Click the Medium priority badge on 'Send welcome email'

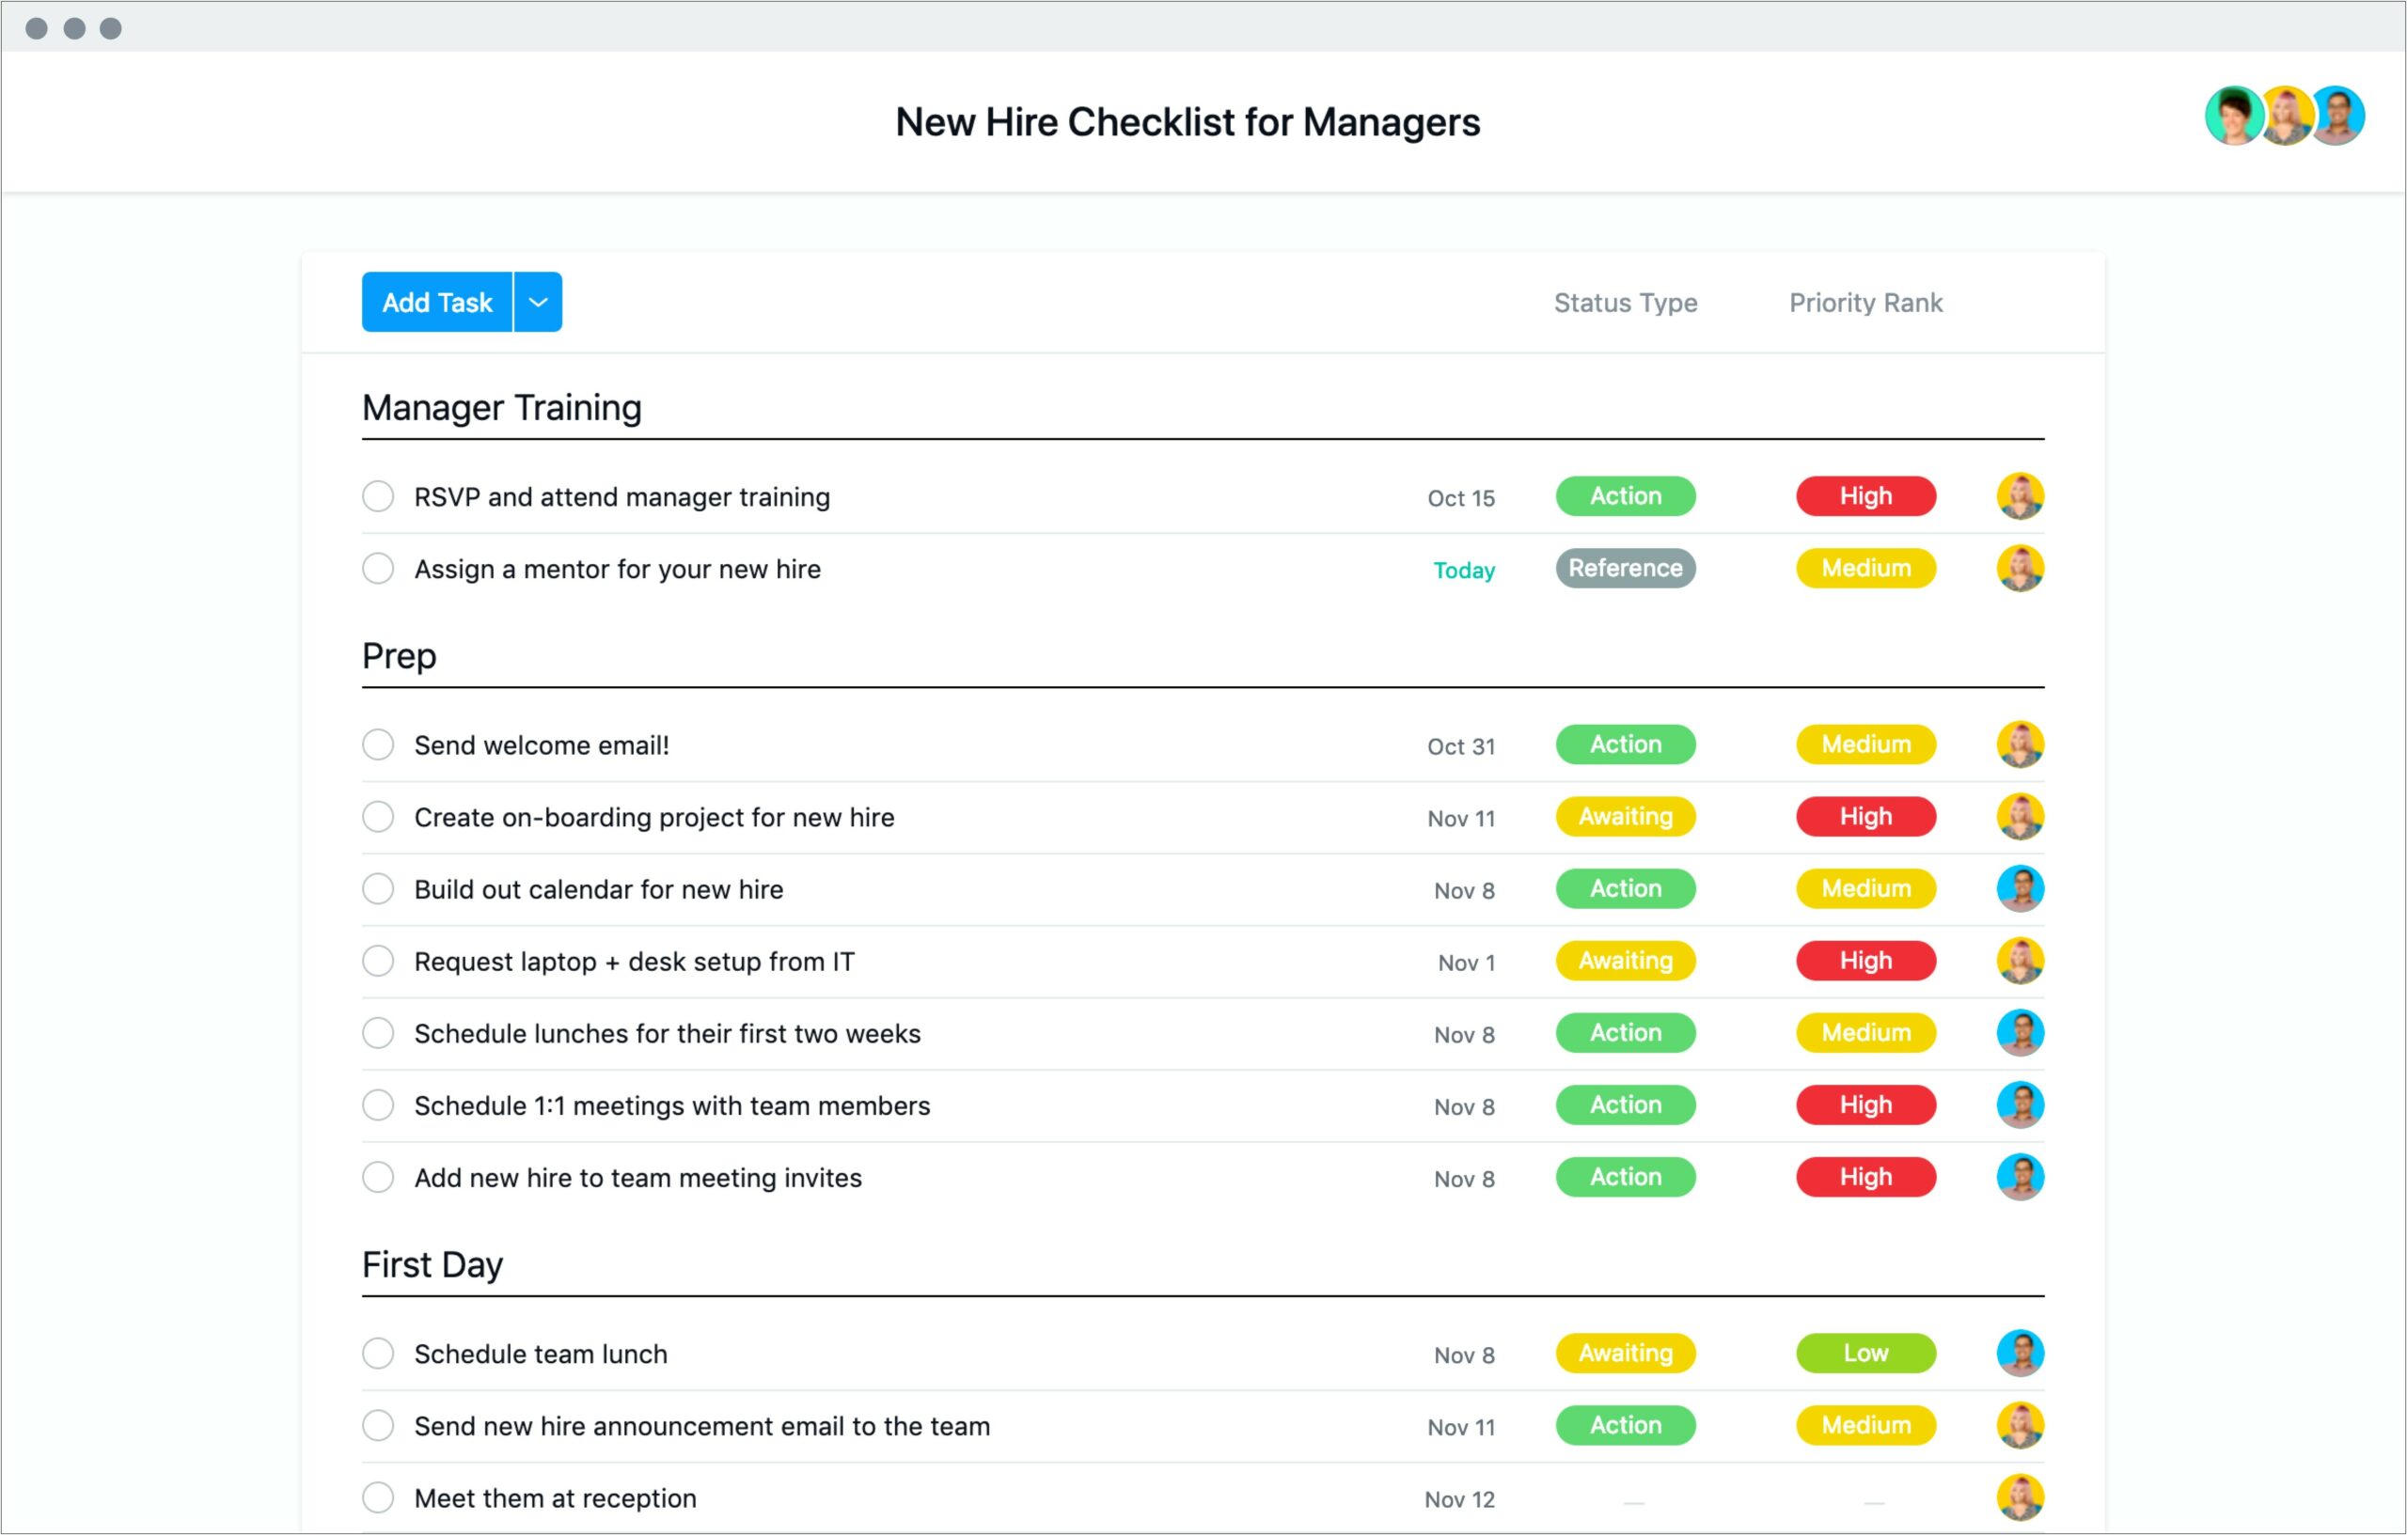(1864, 744)
